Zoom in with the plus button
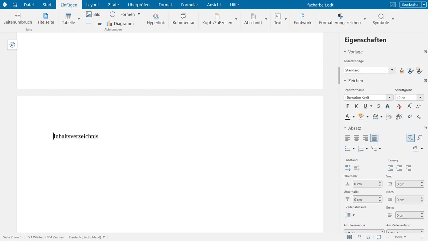 click(x=413, y=237)
